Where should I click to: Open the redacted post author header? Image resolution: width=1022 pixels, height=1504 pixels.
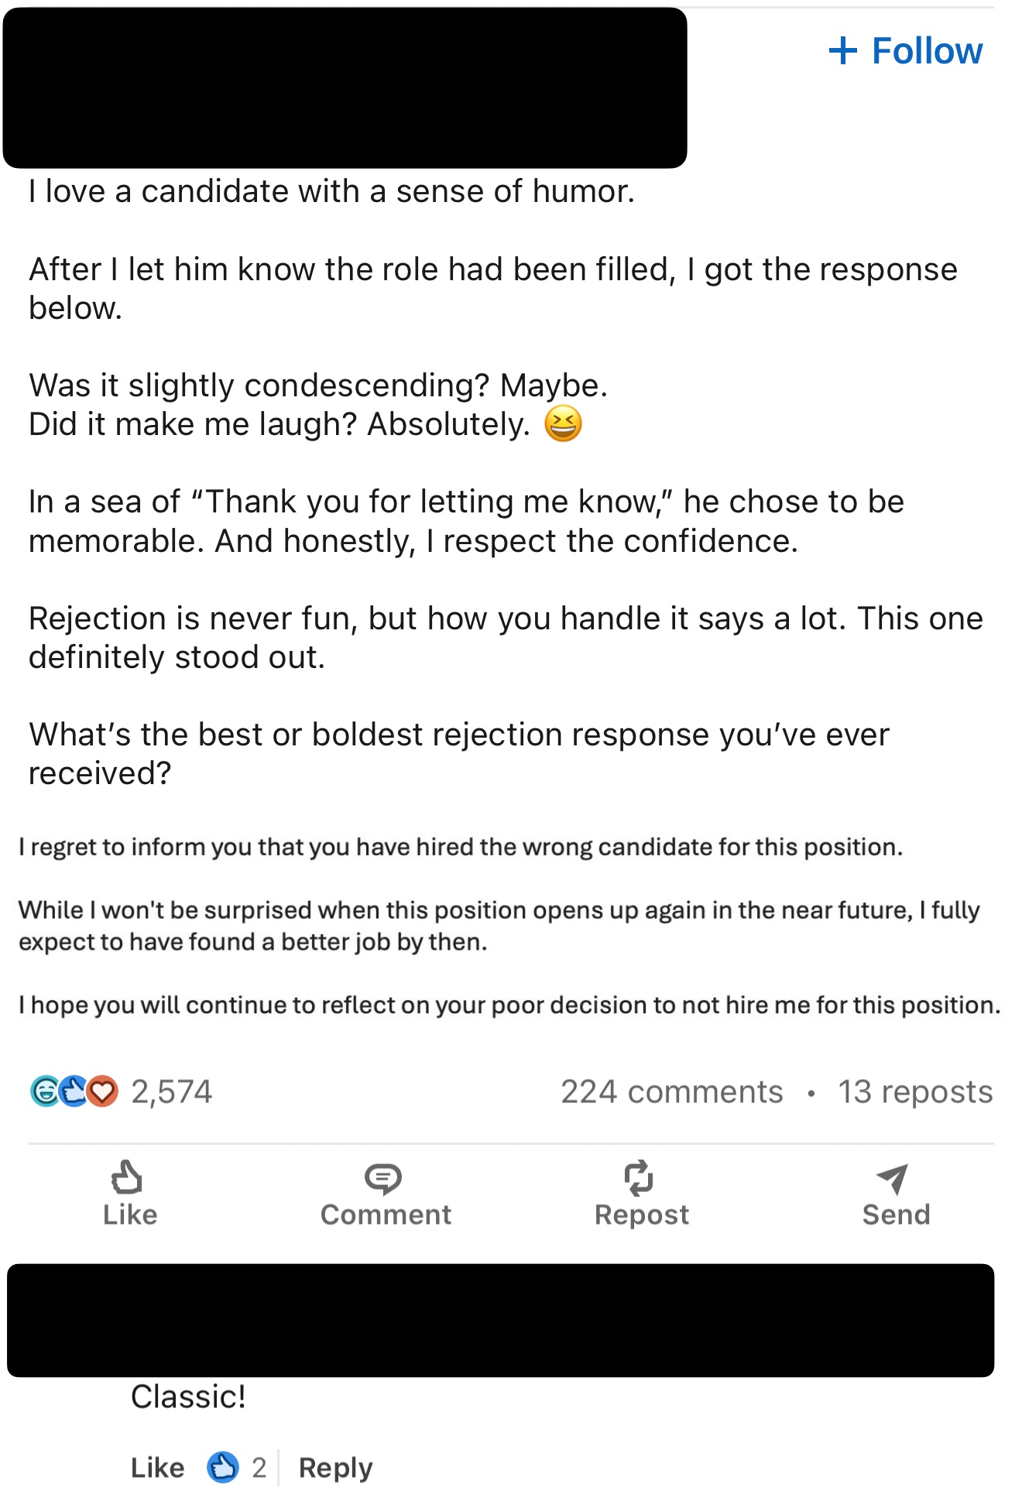345,87
